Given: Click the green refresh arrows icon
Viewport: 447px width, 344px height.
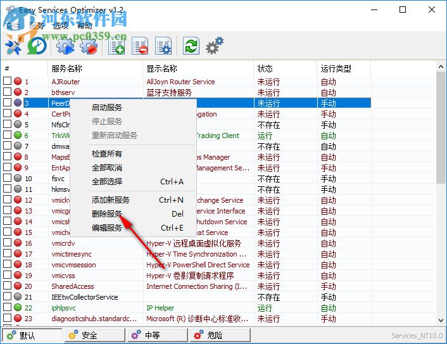Looking at the screenshot, I should click(191, 46).
